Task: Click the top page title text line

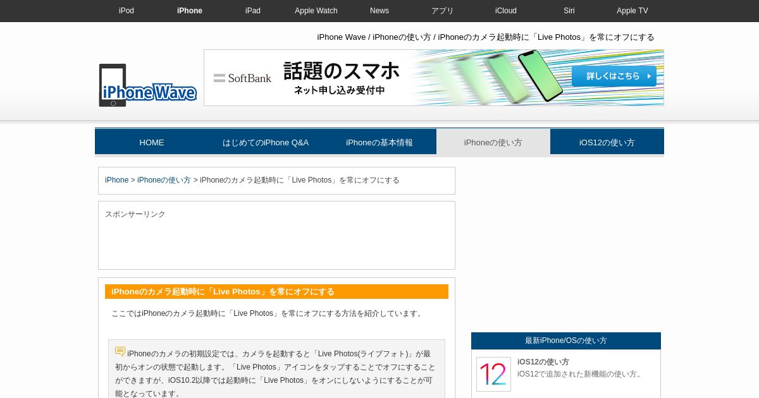Action: tap(486, 37)
